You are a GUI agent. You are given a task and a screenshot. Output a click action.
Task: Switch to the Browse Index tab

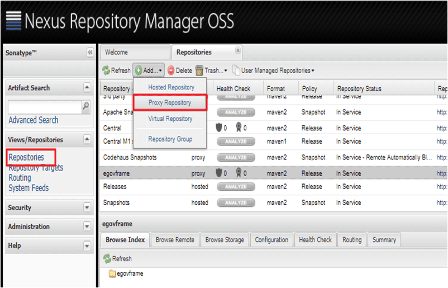point(125,240)
